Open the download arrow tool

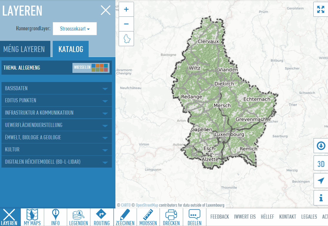point(321,146)
